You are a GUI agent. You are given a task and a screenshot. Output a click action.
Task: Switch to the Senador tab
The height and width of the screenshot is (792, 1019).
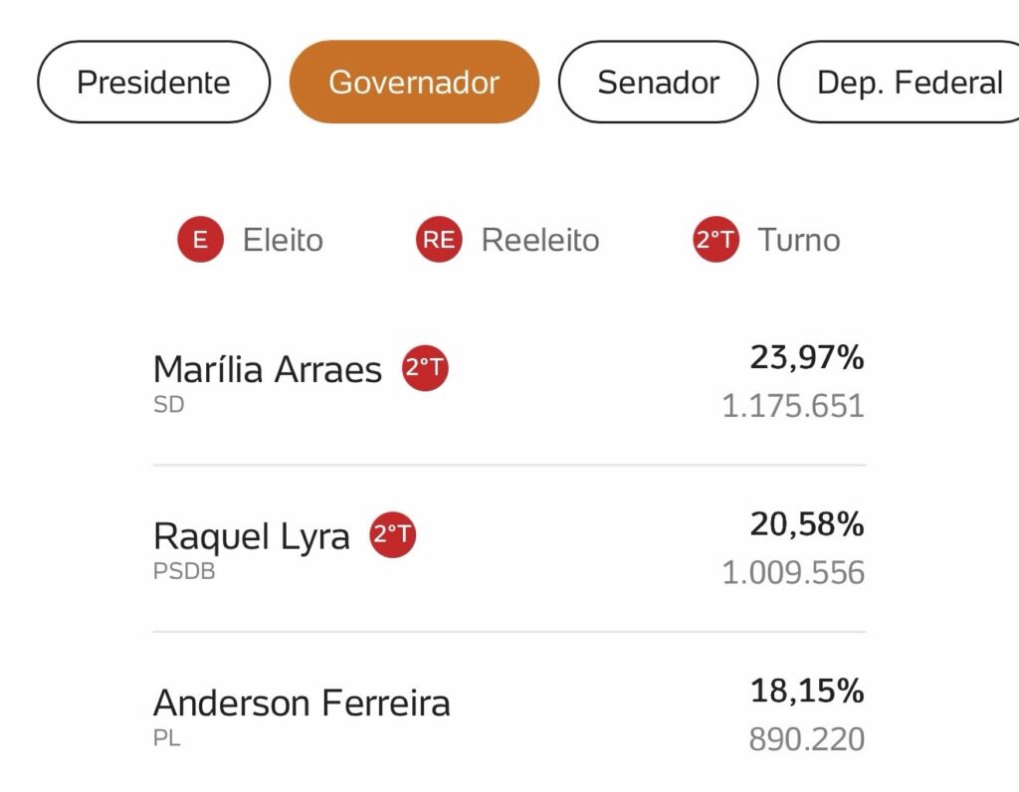[x=658, y=82]
